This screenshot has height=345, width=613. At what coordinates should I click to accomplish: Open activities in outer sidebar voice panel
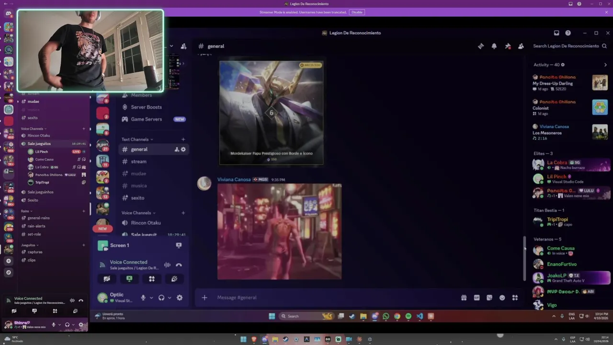point(55,311)
